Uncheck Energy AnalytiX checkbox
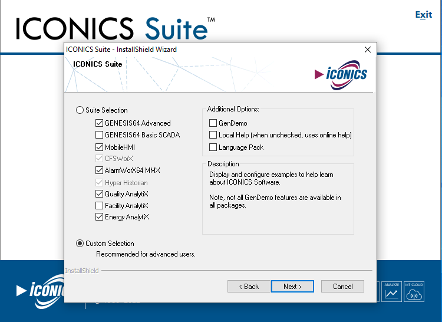This screenshot has height=322, width=442. point(99,217)
